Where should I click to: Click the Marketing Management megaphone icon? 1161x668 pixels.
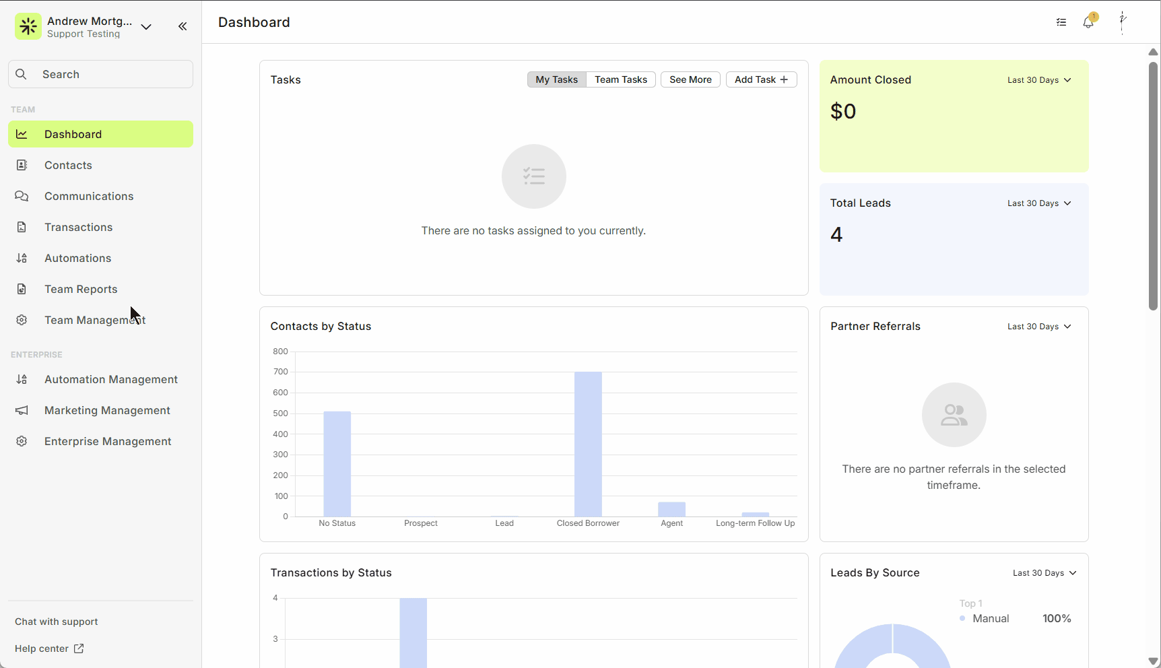pyautogui.click(x=22, y=410)
